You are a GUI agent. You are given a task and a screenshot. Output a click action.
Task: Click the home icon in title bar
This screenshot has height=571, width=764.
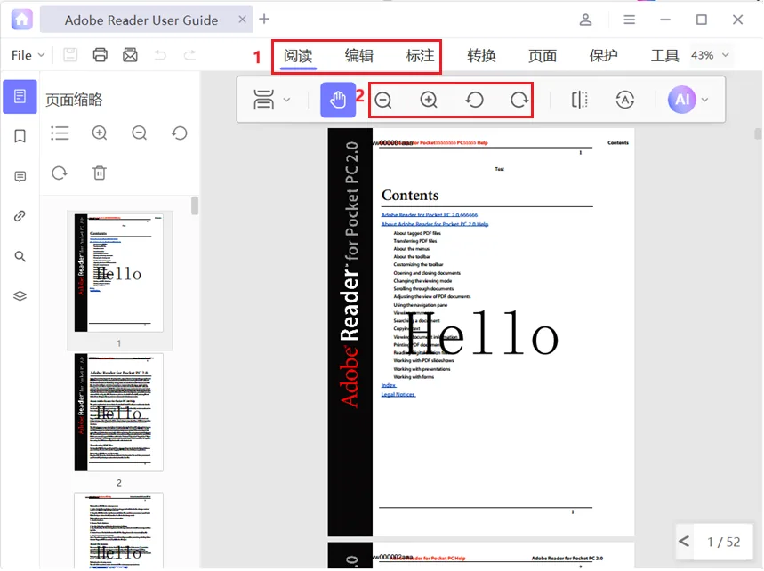pyautogui.click(x=21, y=20)
